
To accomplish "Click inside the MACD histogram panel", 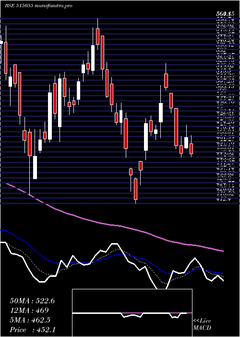I will click(x=132, y=313).
